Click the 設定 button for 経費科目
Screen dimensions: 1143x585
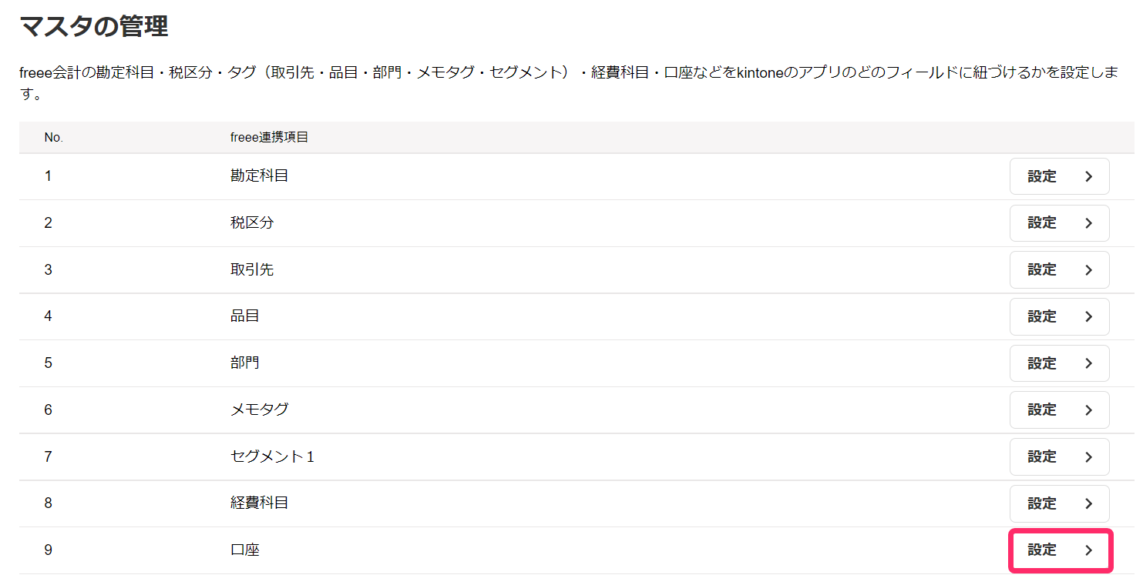1059,503
